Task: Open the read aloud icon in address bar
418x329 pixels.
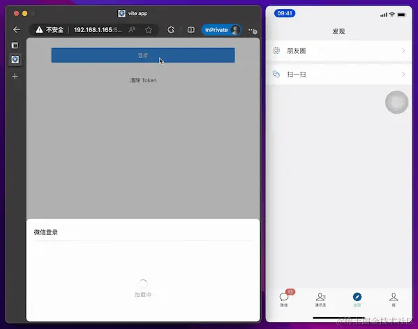Action: point(132,29)
